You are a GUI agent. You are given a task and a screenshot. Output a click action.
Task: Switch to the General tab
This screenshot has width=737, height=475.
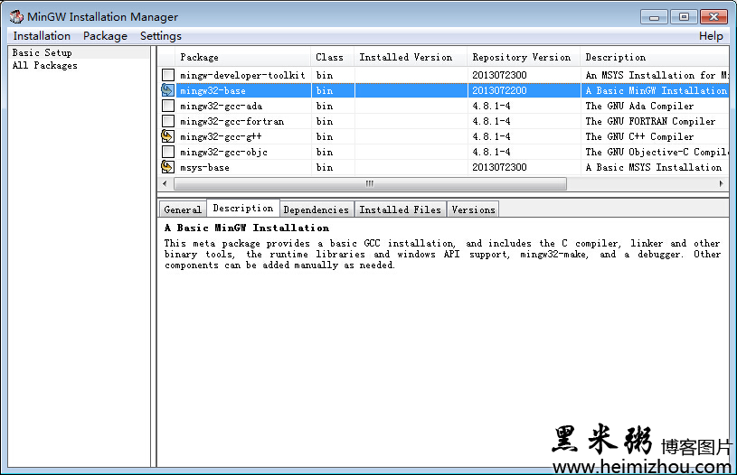pos(183,210)
